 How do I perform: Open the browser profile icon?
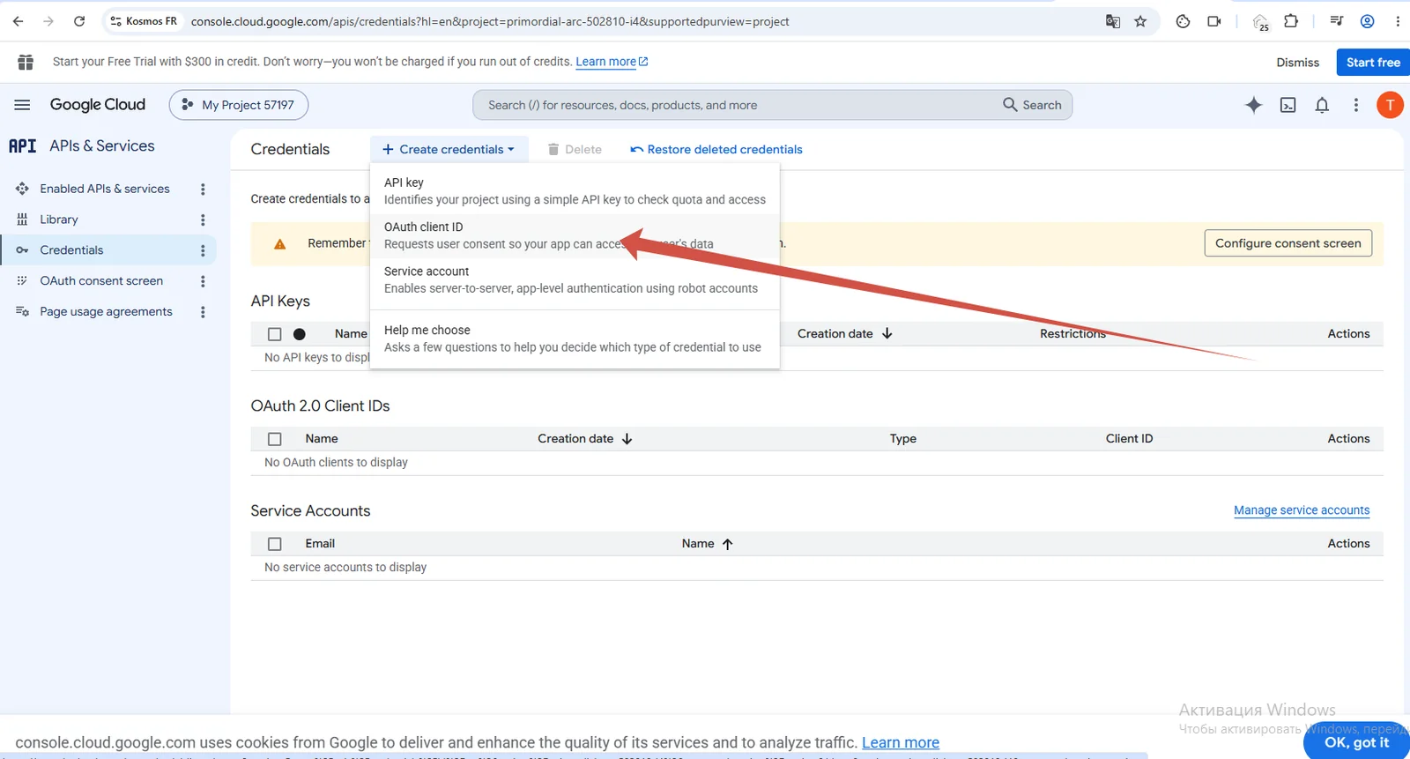1367,21
